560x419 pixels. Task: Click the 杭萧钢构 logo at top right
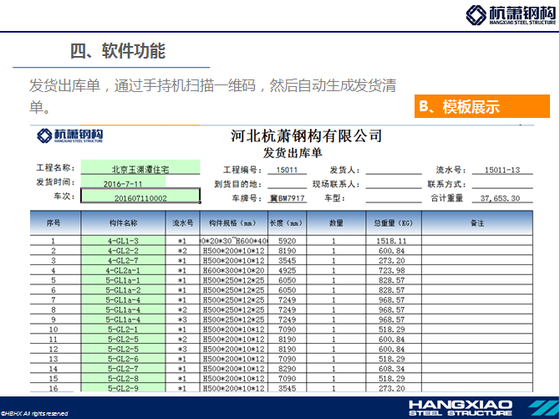[x=511, y=15]
